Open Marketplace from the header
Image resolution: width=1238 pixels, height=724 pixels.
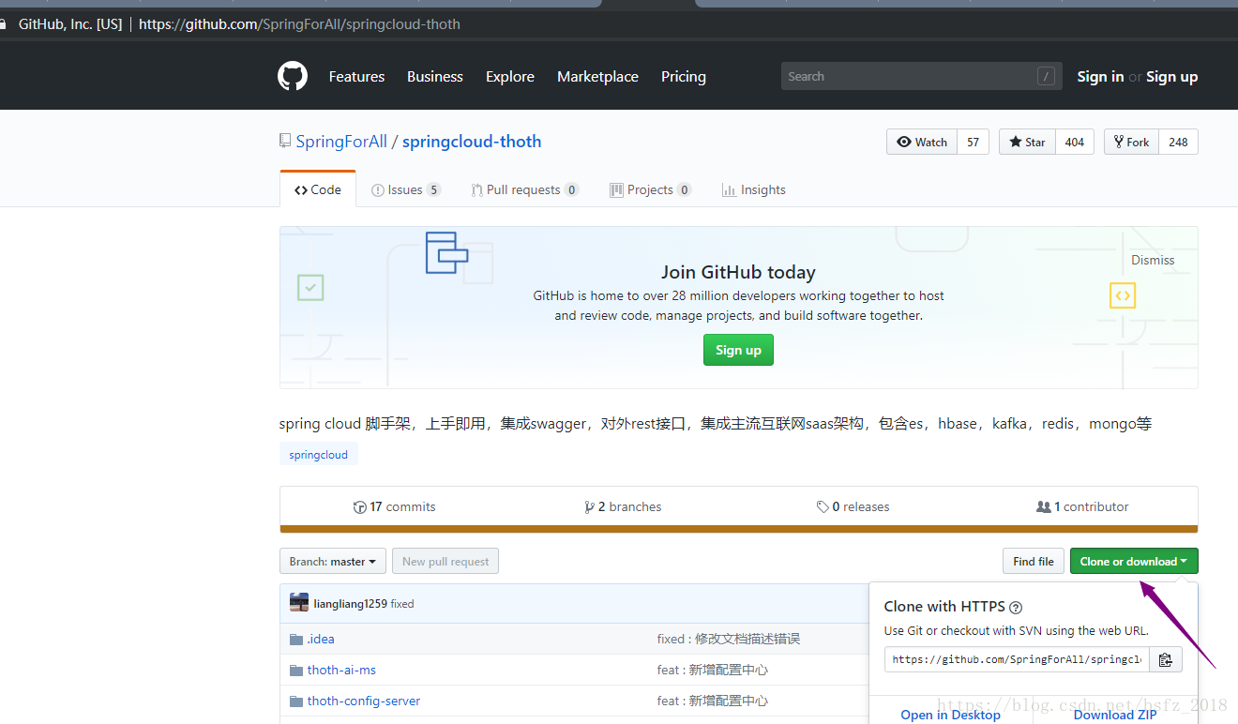(597, 77)
